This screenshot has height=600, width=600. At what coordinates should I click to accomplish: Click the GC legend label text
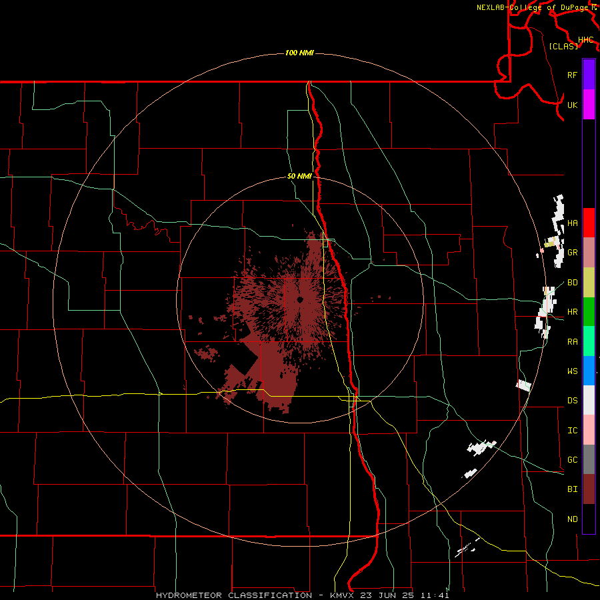pos(572,460)
